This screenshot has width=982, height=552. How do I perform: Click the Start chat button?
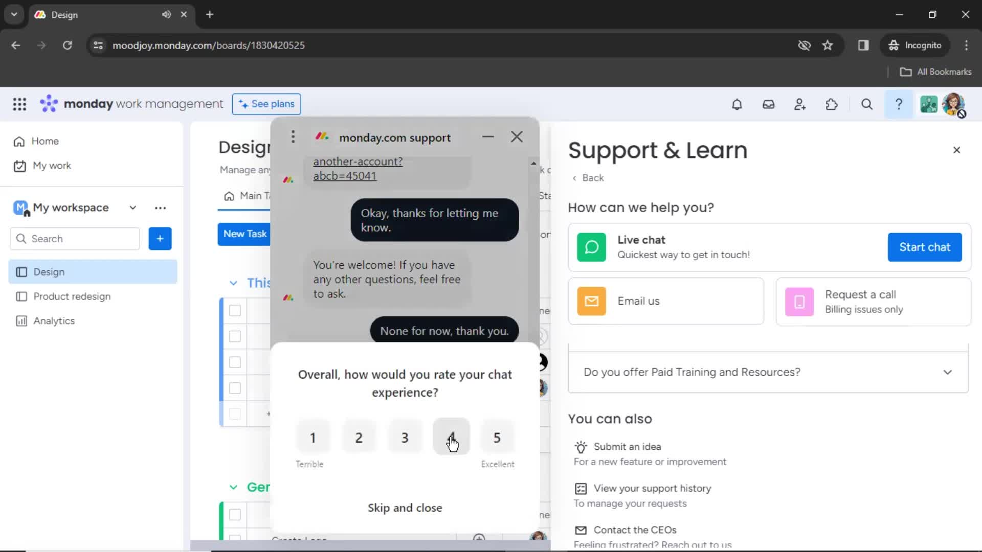[924, 247]
